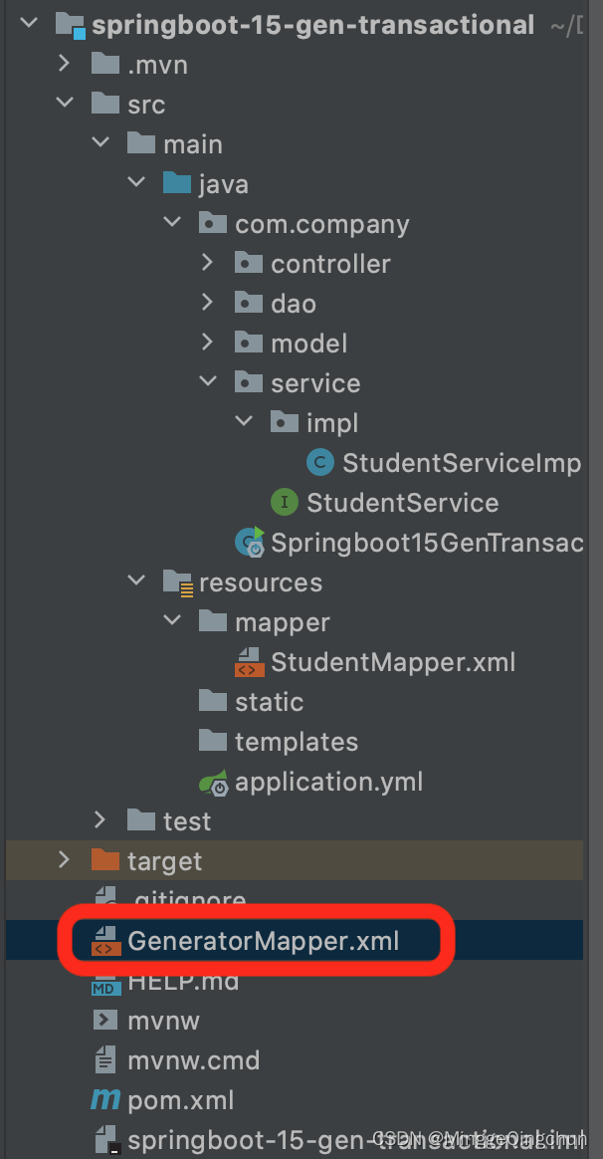603x1159 pixels.
Task: Click the mvnw shell script icon
Action: coord(106,1020)
